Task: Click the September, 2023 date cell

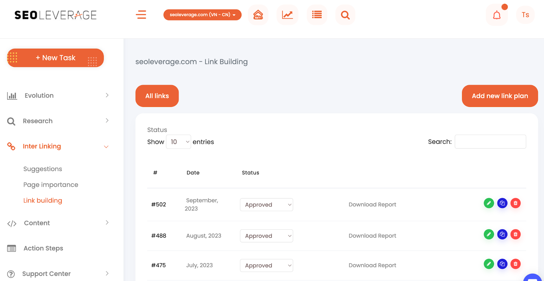Action: pos(202,205)
